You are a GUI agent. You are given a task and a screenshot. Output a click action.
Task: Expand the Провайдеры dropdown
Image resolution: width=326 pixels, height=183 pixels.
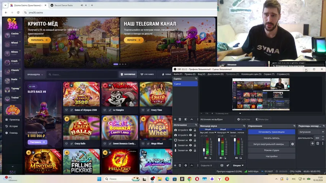pyautogui.click(x=35, y=74)
